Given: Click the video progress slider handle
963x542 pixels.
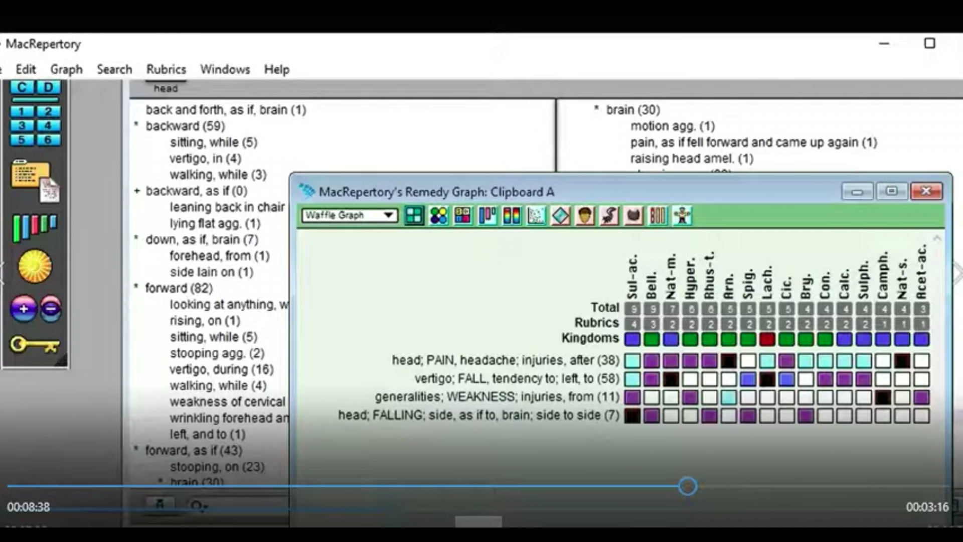Looking at the screenshot, I should [688, 486].
